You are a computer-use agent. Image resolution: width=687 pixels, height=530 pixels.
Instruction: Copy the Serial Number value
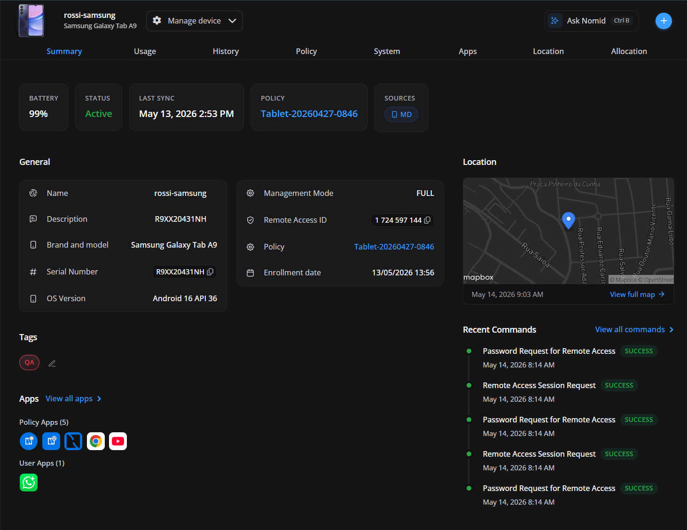point(210,272)
